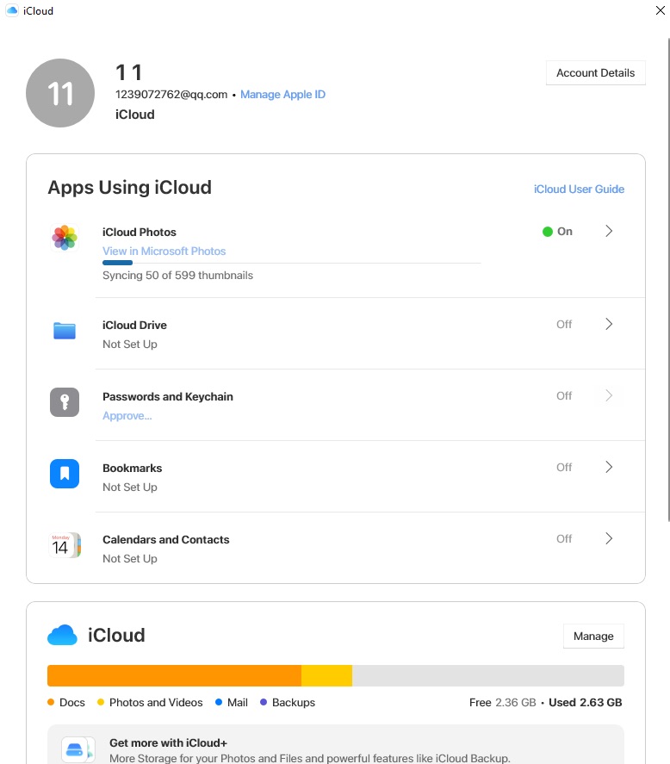Expand iCloud Drive settings chevron
This screenshot has width=670, height=764.
609,325
